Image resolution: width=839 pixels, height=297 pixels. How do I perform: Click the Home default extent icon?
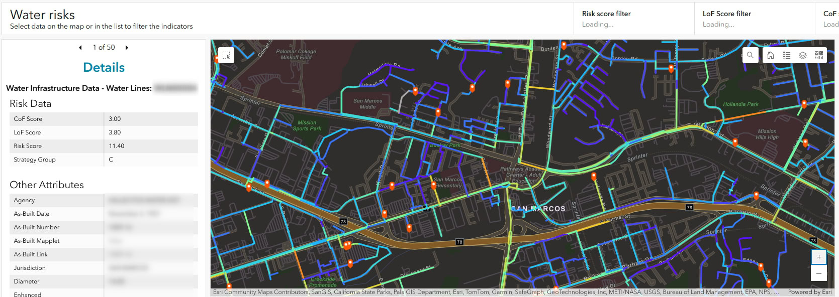point(771,55)
